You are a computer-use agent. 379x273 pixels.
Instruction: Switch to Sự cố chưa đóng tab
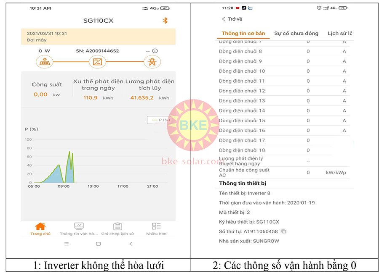tap(296, 34)
